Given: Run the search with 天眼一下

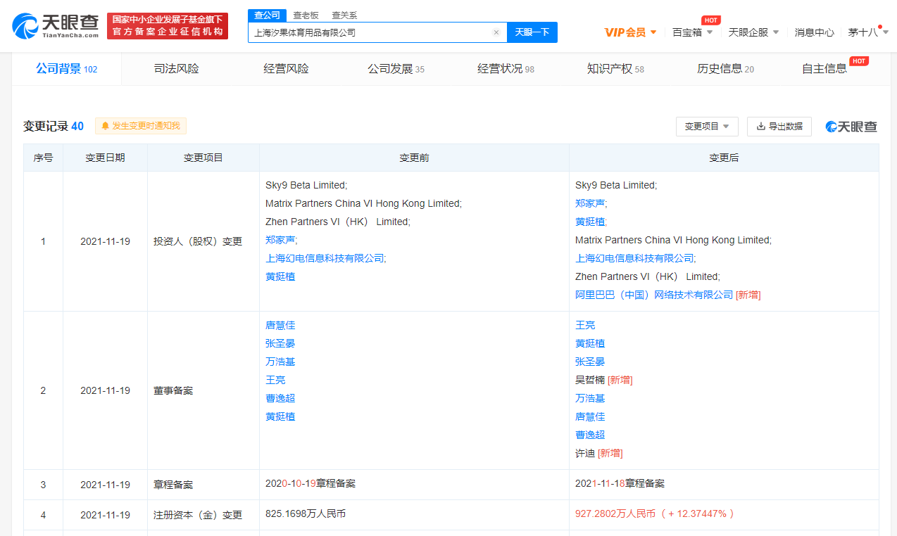Looking at the screenshot, I should click(x=532, y=32).
